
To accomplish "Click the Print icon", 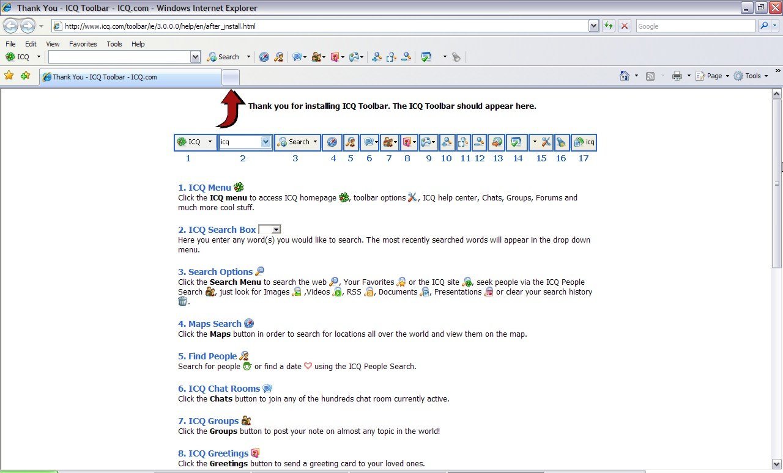I will (677, 76).
